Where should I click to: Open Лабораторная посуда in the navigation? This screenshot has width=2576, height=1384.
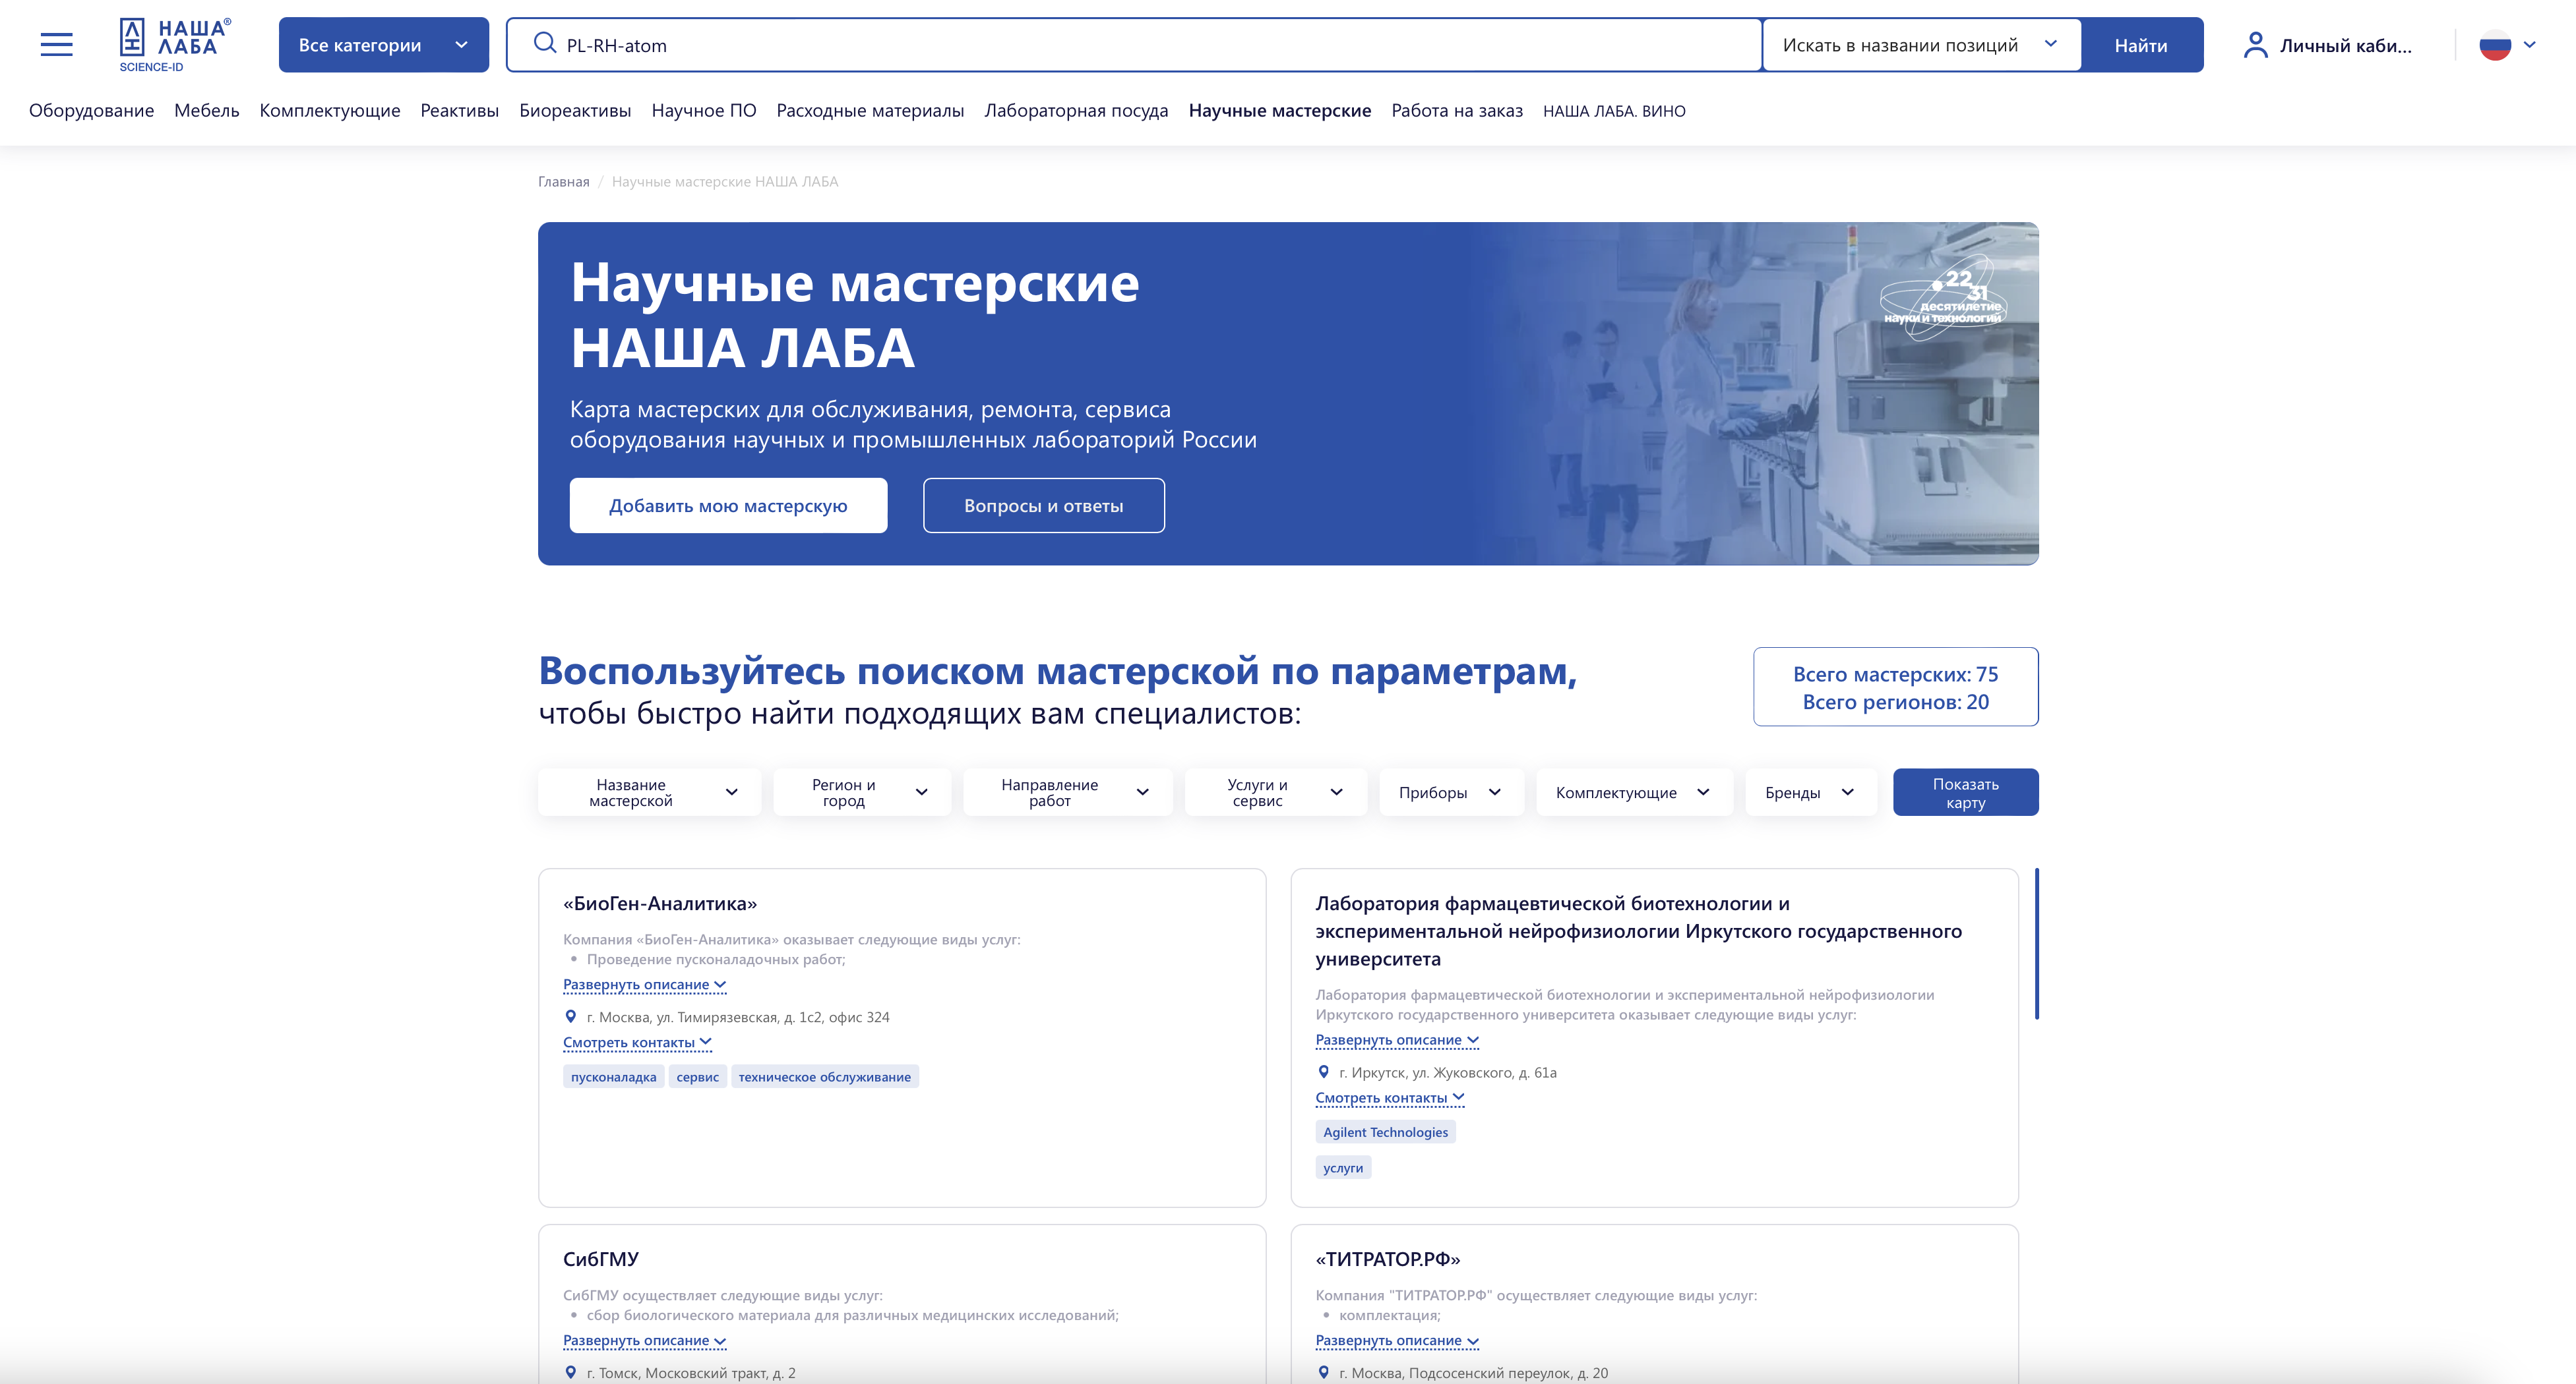coord(1076,111)
